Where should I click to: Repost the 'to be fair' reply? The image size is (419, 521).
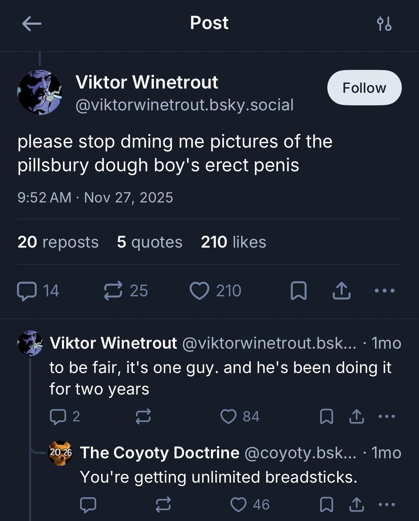coord(143,416)
